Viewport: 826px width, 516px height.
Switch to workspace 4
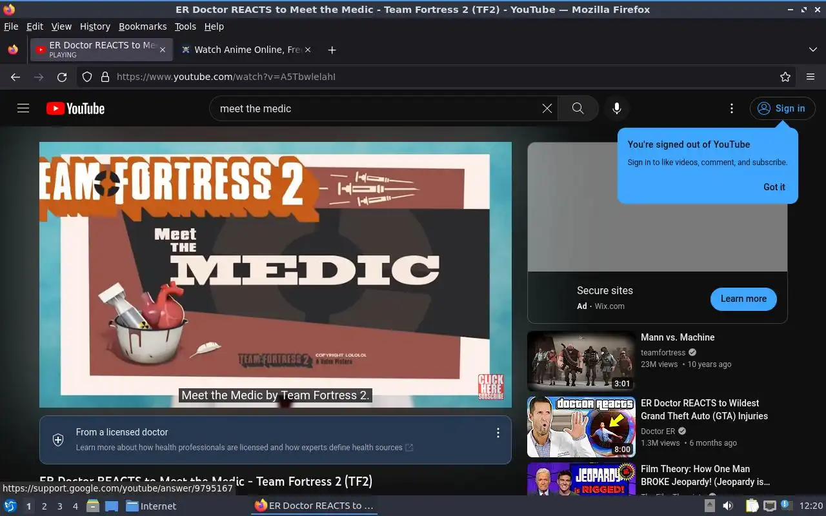pos(75,506)
